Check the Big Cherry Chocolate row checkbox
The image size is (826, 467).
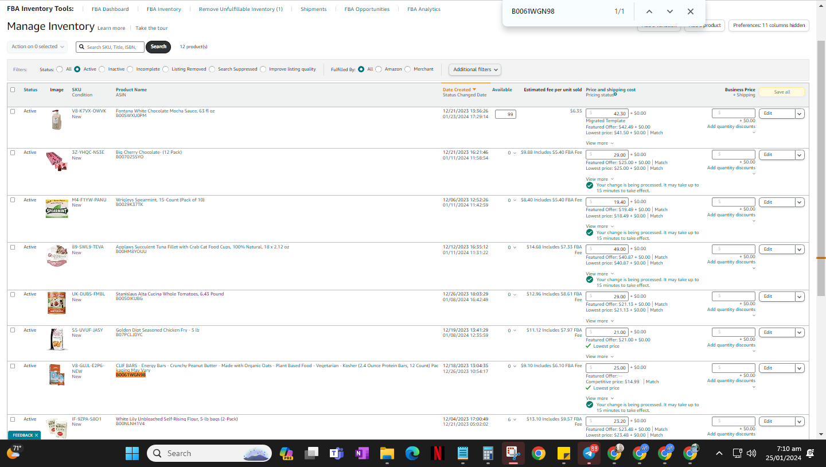click(x=13, y=153)
